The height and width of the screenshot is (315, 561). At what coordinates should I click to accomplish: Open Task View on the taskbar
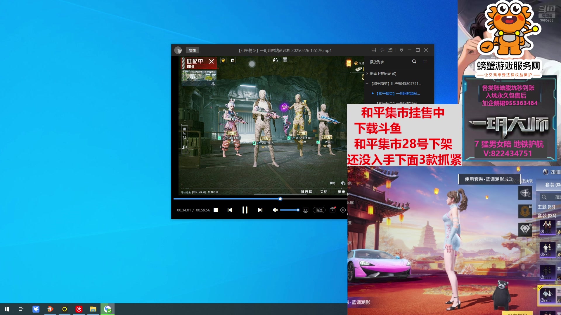point(21,309)
